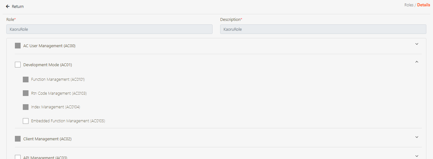Enable Embedded Function Management (AC0105) checkbox
This screenshot has height=159, width=433.
(26, 121)
